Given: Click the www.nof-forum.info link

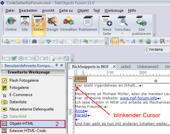Looking at the screenshot, I should 138,98.
